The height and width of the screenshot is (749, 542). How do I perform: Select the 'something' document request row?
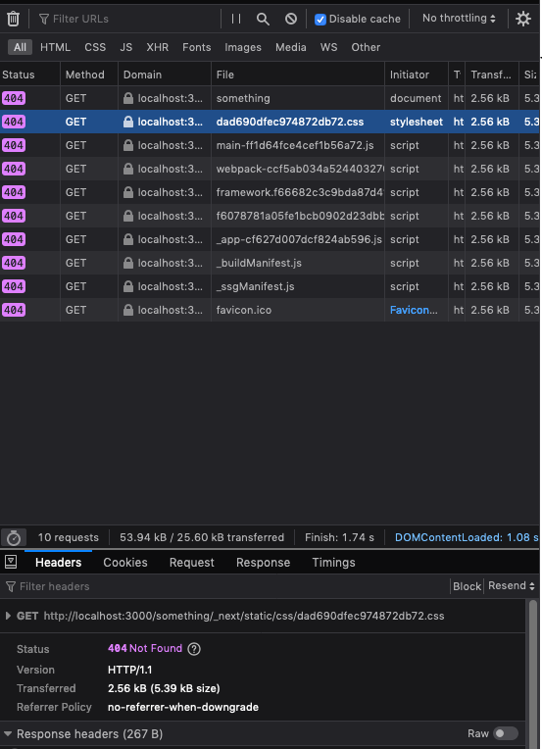pos(270,98)
